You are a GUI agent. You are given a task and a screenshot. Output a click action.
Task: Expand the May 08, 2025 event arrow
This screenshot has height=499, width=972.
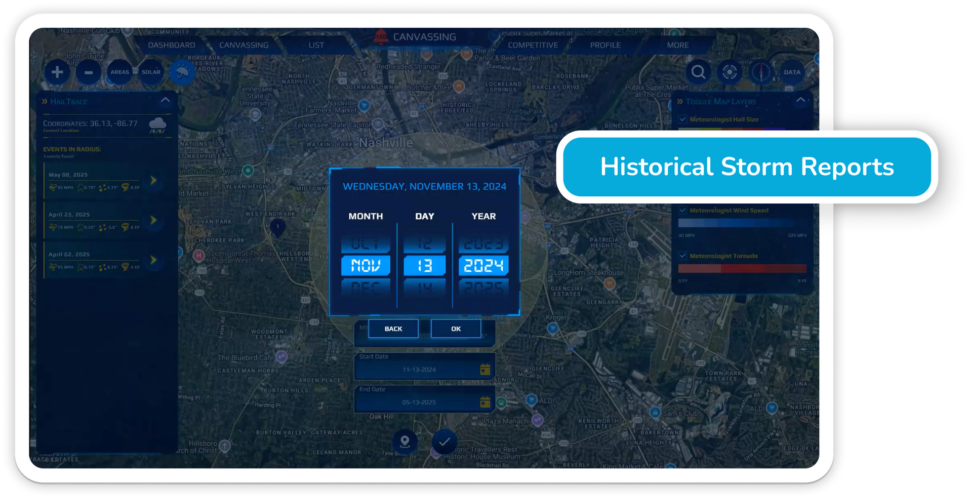[153, 180]
